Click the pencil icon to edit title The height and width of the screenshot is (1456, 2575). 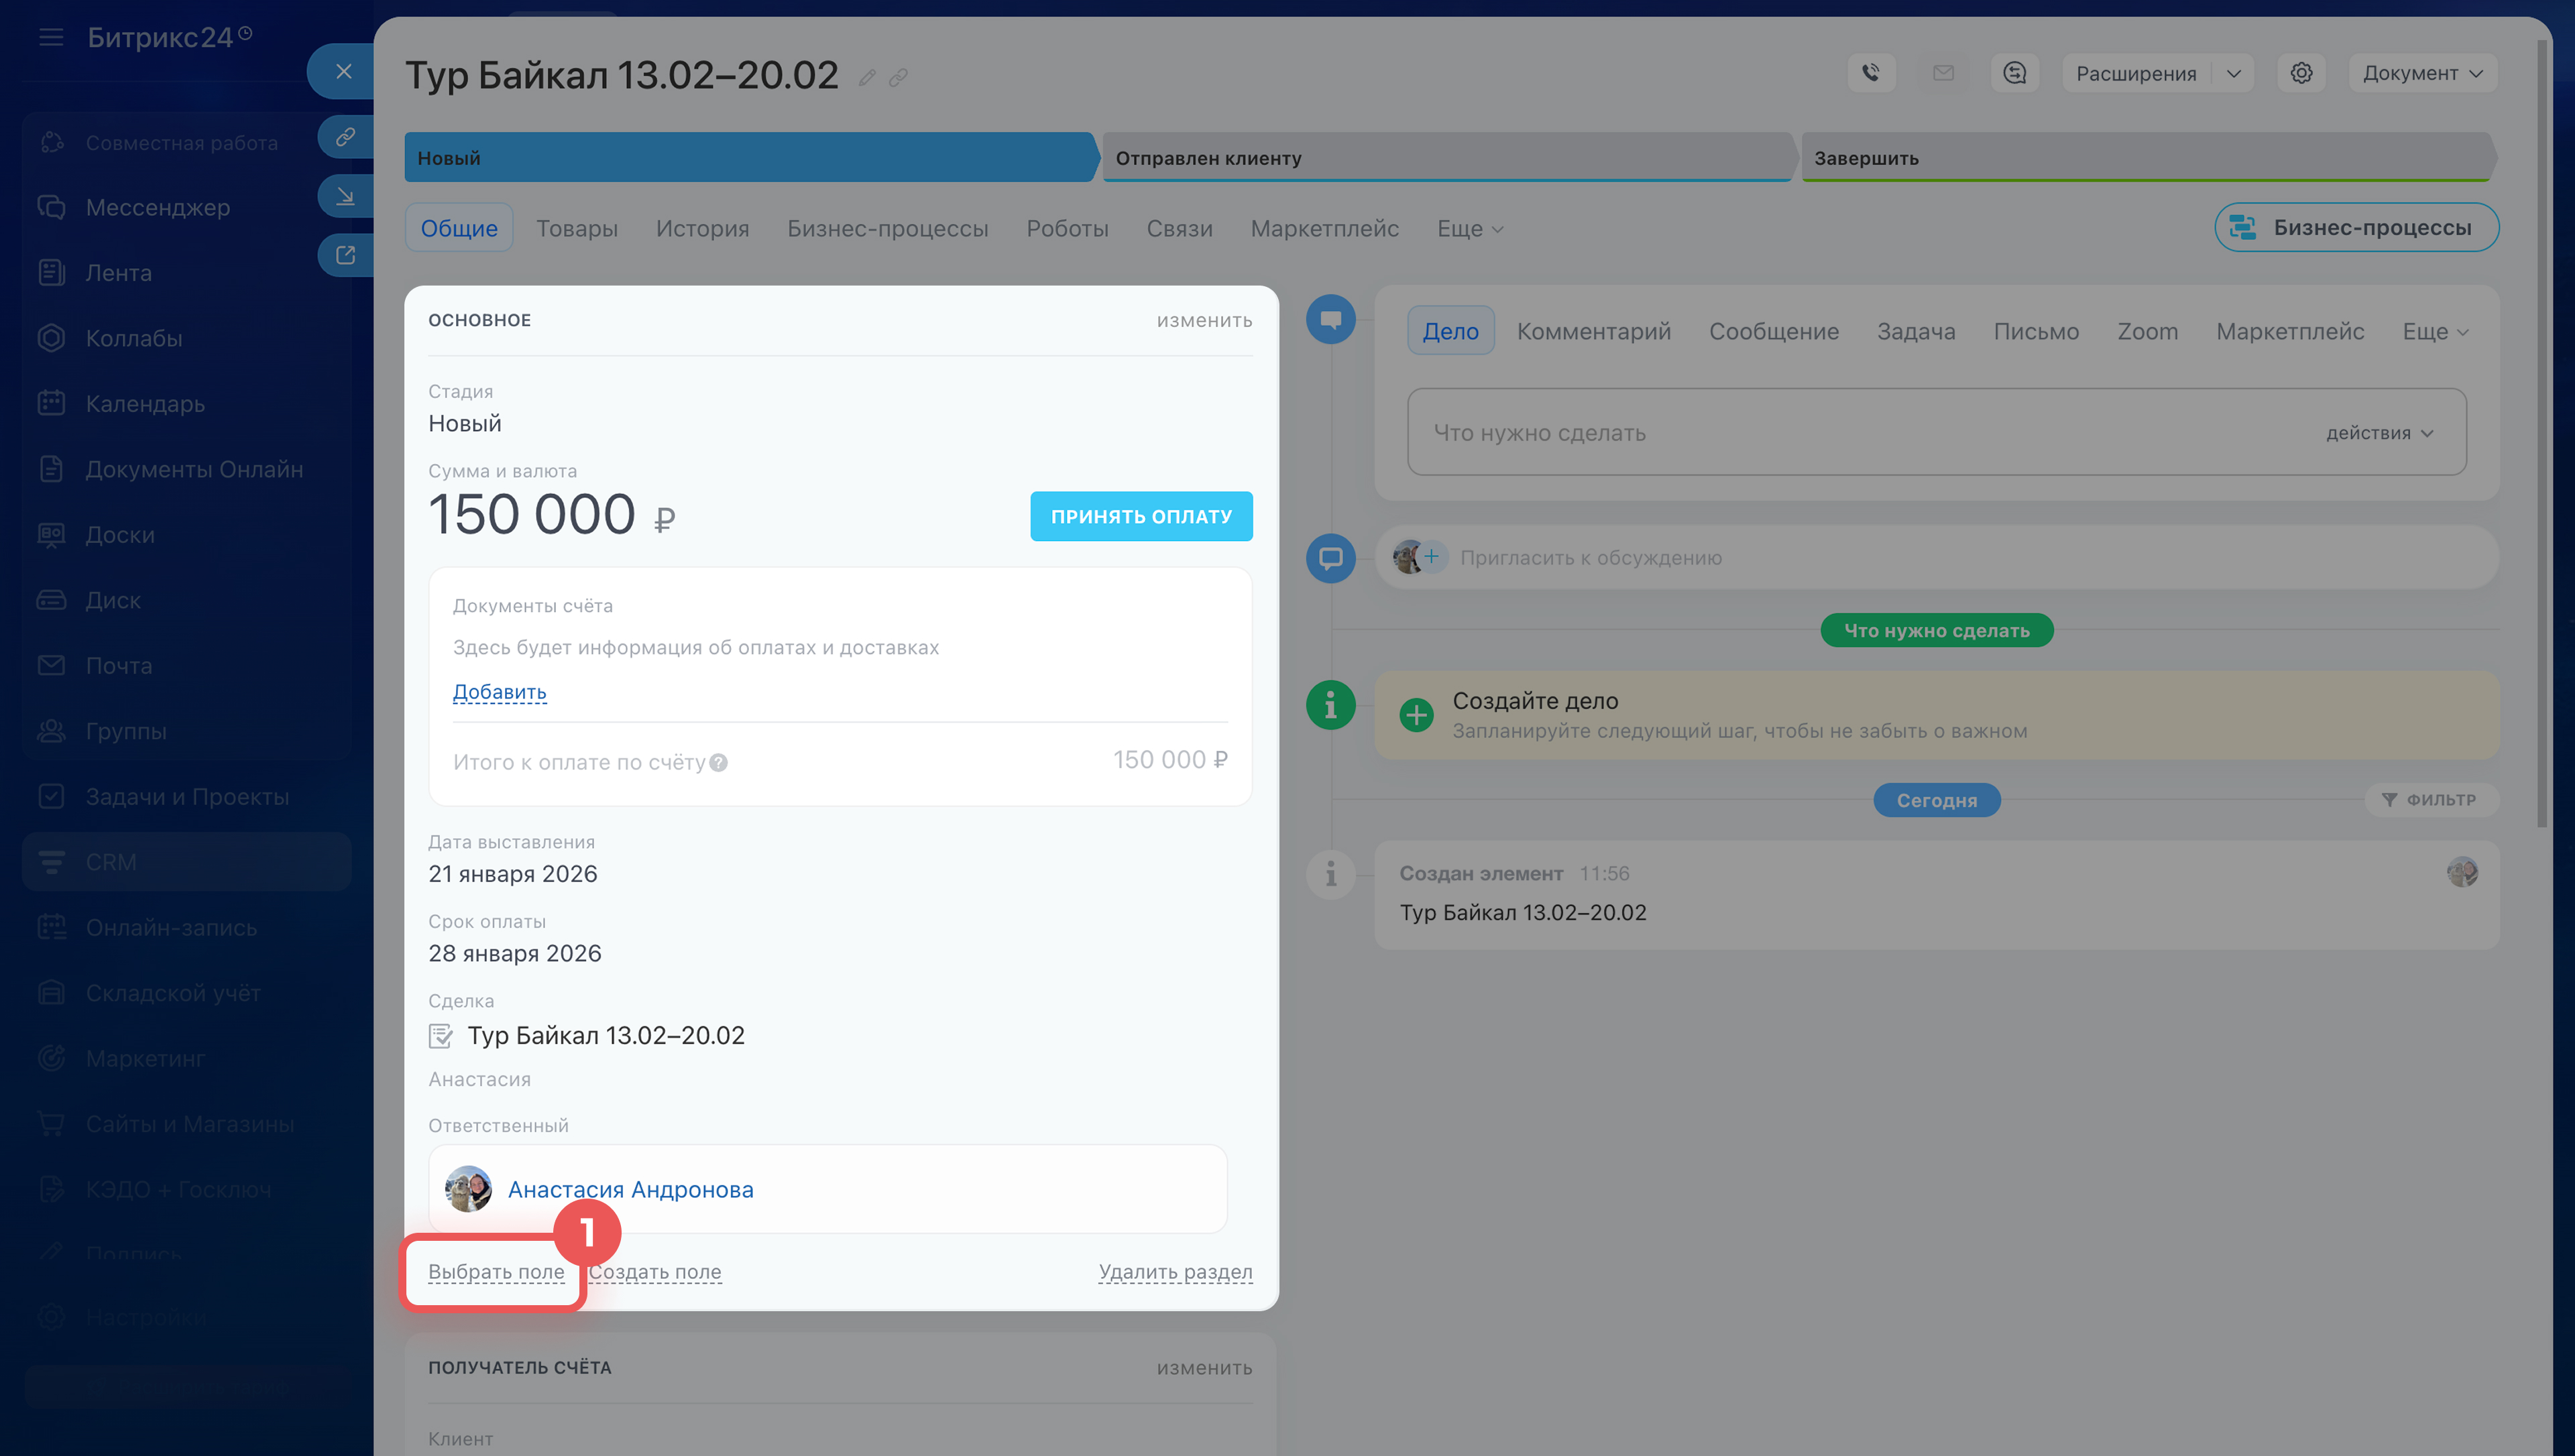[x=867, y=78]
